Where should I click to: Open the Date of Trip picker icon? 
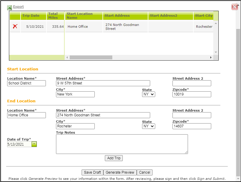point(34,144)
